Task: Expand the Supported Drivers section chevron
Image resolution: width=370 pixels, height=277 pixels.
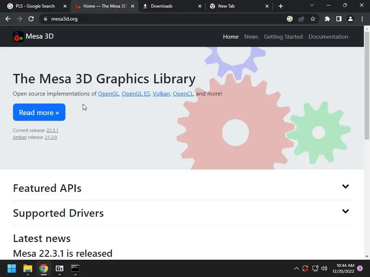Action: pos(345,211)
